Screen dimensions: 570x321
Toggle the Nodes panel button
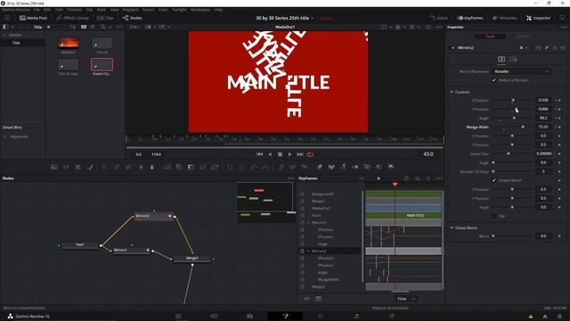coord(133,18)
